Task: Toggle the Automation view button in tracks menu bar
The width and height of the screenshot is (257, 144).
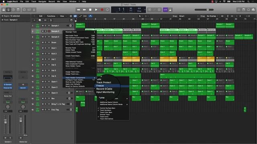Action: 80,16
